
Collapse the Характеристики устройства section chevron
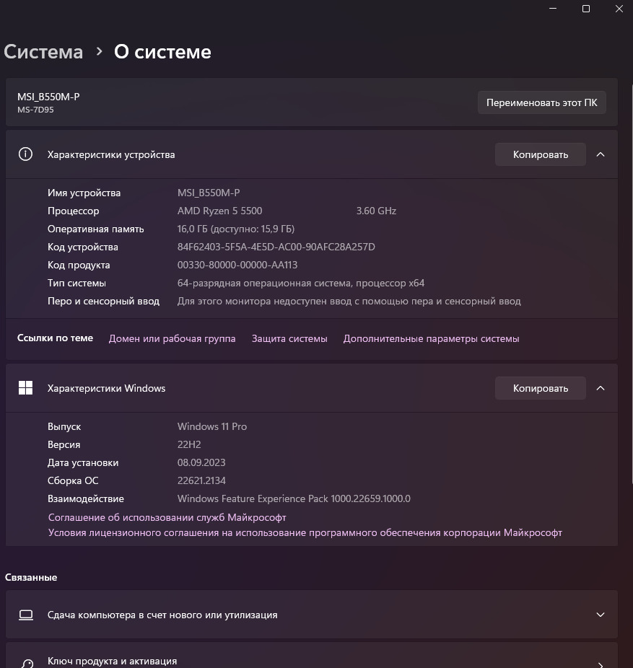[601, 154]
